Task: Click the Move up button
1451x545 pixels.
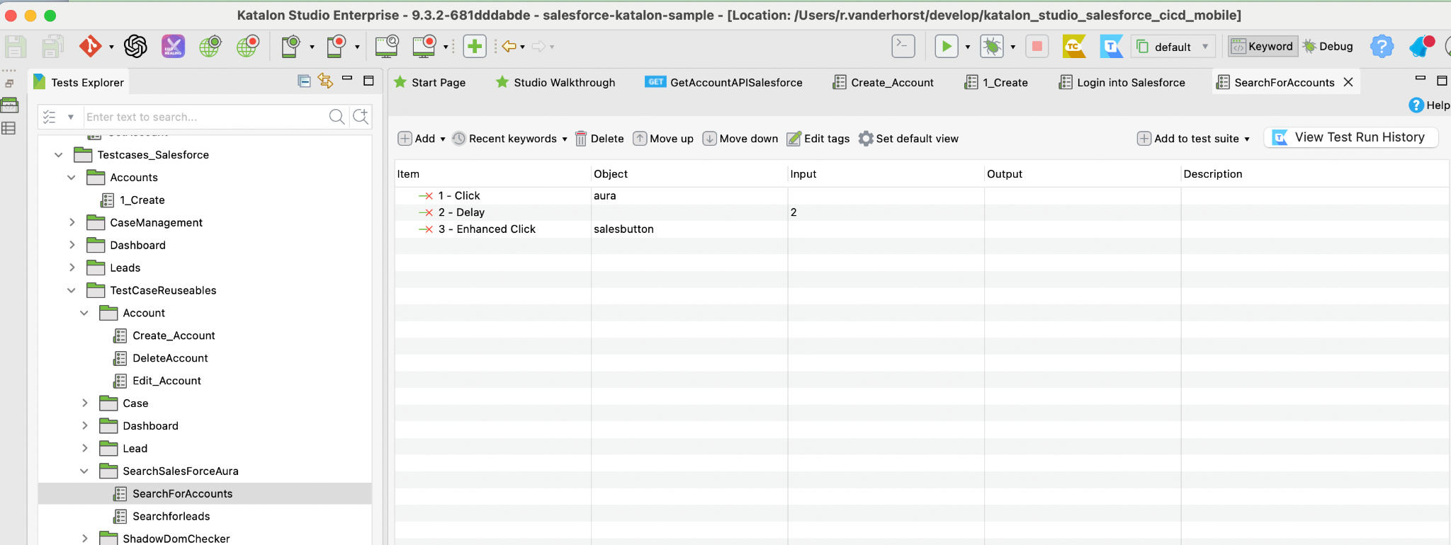Action: click(x=663, y=139)
